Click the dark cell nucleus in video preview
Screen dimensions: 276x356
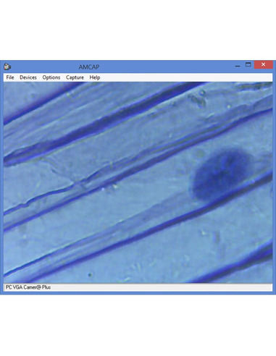(x=221, y=174)
